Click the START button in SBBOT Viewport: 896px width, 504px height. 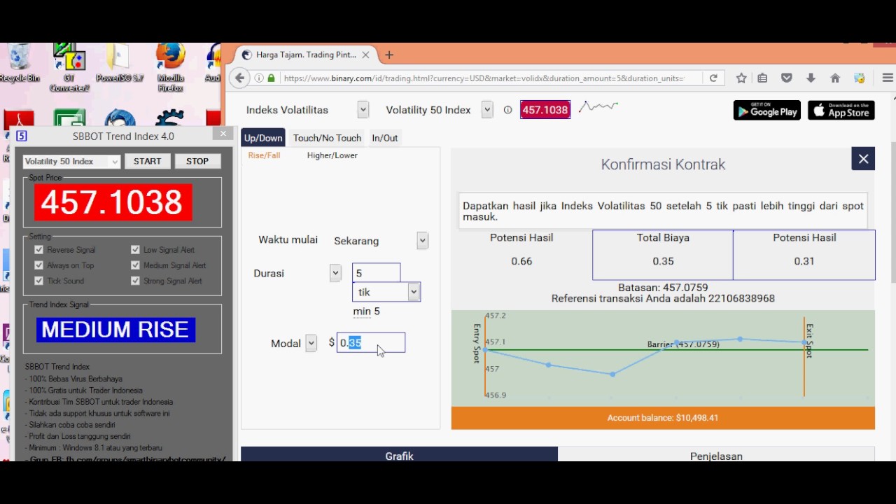(147, 161)
